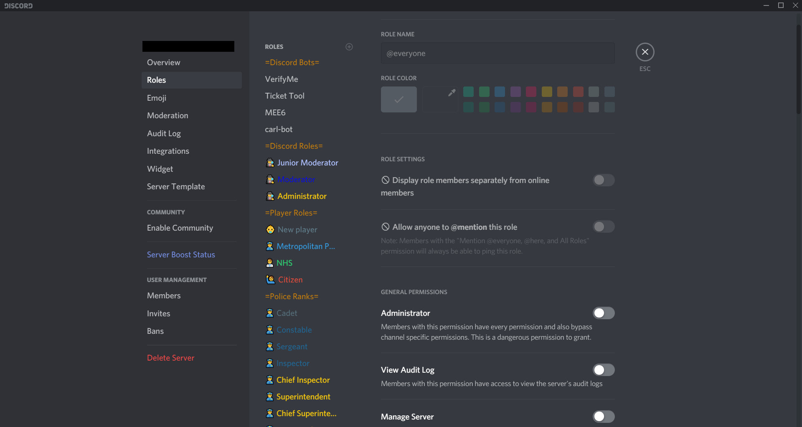Click the New player role emoji icon
802x427 pixels.
tap(270, 230)
